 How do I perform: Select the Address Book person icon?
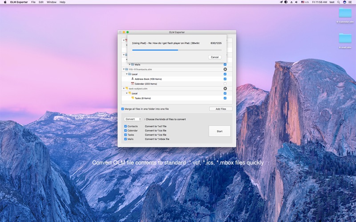coord(133,79)
